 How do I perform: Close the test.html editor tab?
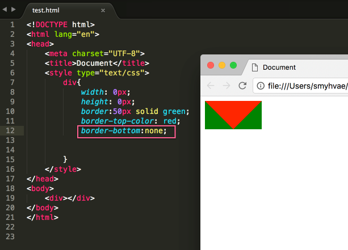pyautogui.click(x=103, y=10)
